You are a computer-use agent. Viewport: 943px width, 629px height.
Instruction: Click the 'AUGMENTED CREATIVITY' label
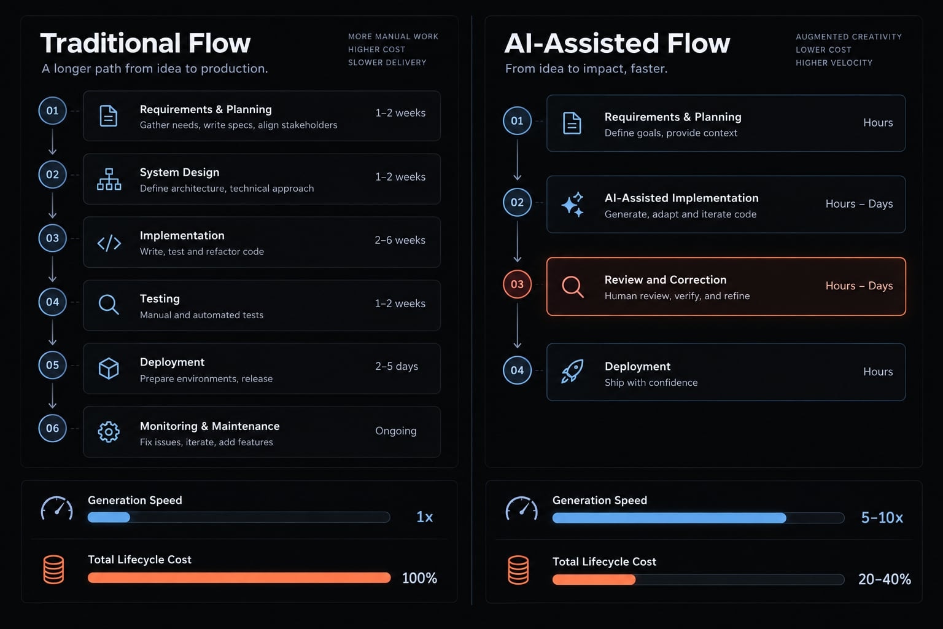(848, 37)
